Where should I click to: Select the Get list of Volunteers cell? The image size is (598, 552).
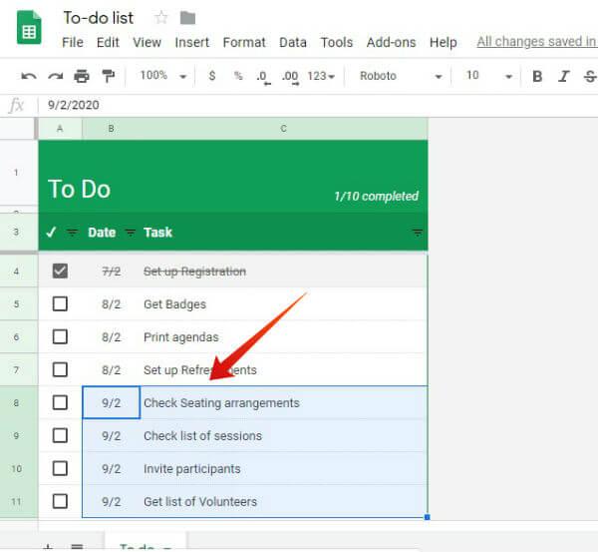(283, 501)
